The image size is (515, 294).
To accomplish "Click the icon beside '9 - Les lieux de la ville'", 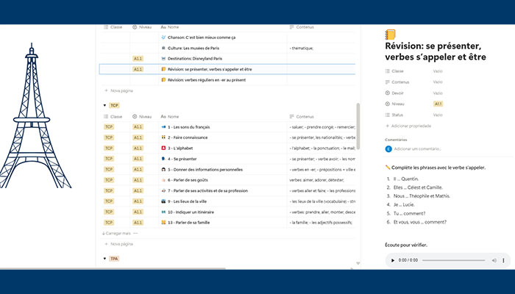I will [x=163, y=201].
